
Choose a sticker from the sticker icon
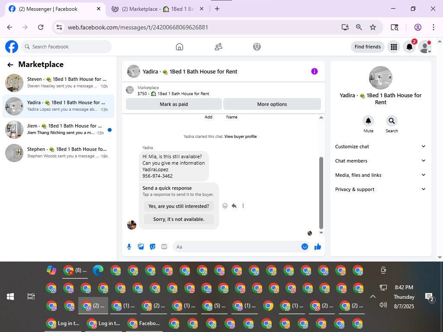click(x=153, y=247)
